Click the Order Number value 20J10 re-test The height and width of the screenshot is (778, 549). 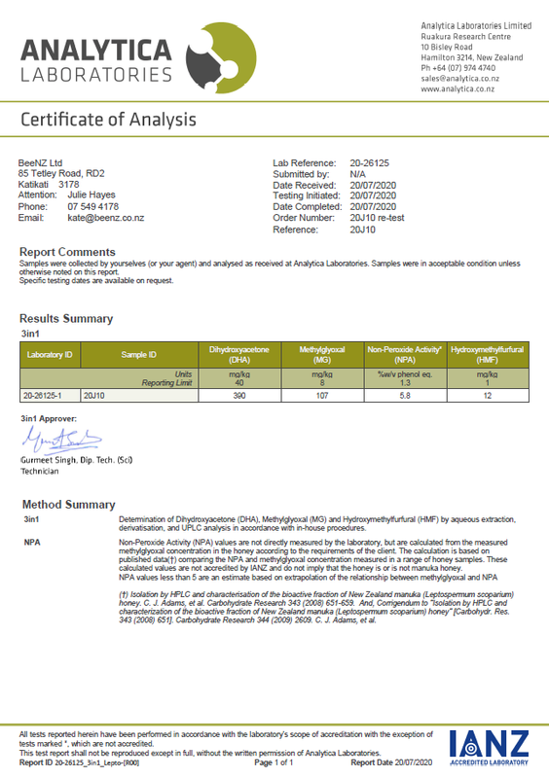pyautogui.click(x=377, y=217)
